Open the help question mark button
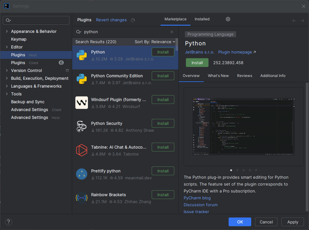The width and height of the screenshot is (309, 230). coord(8,222)
